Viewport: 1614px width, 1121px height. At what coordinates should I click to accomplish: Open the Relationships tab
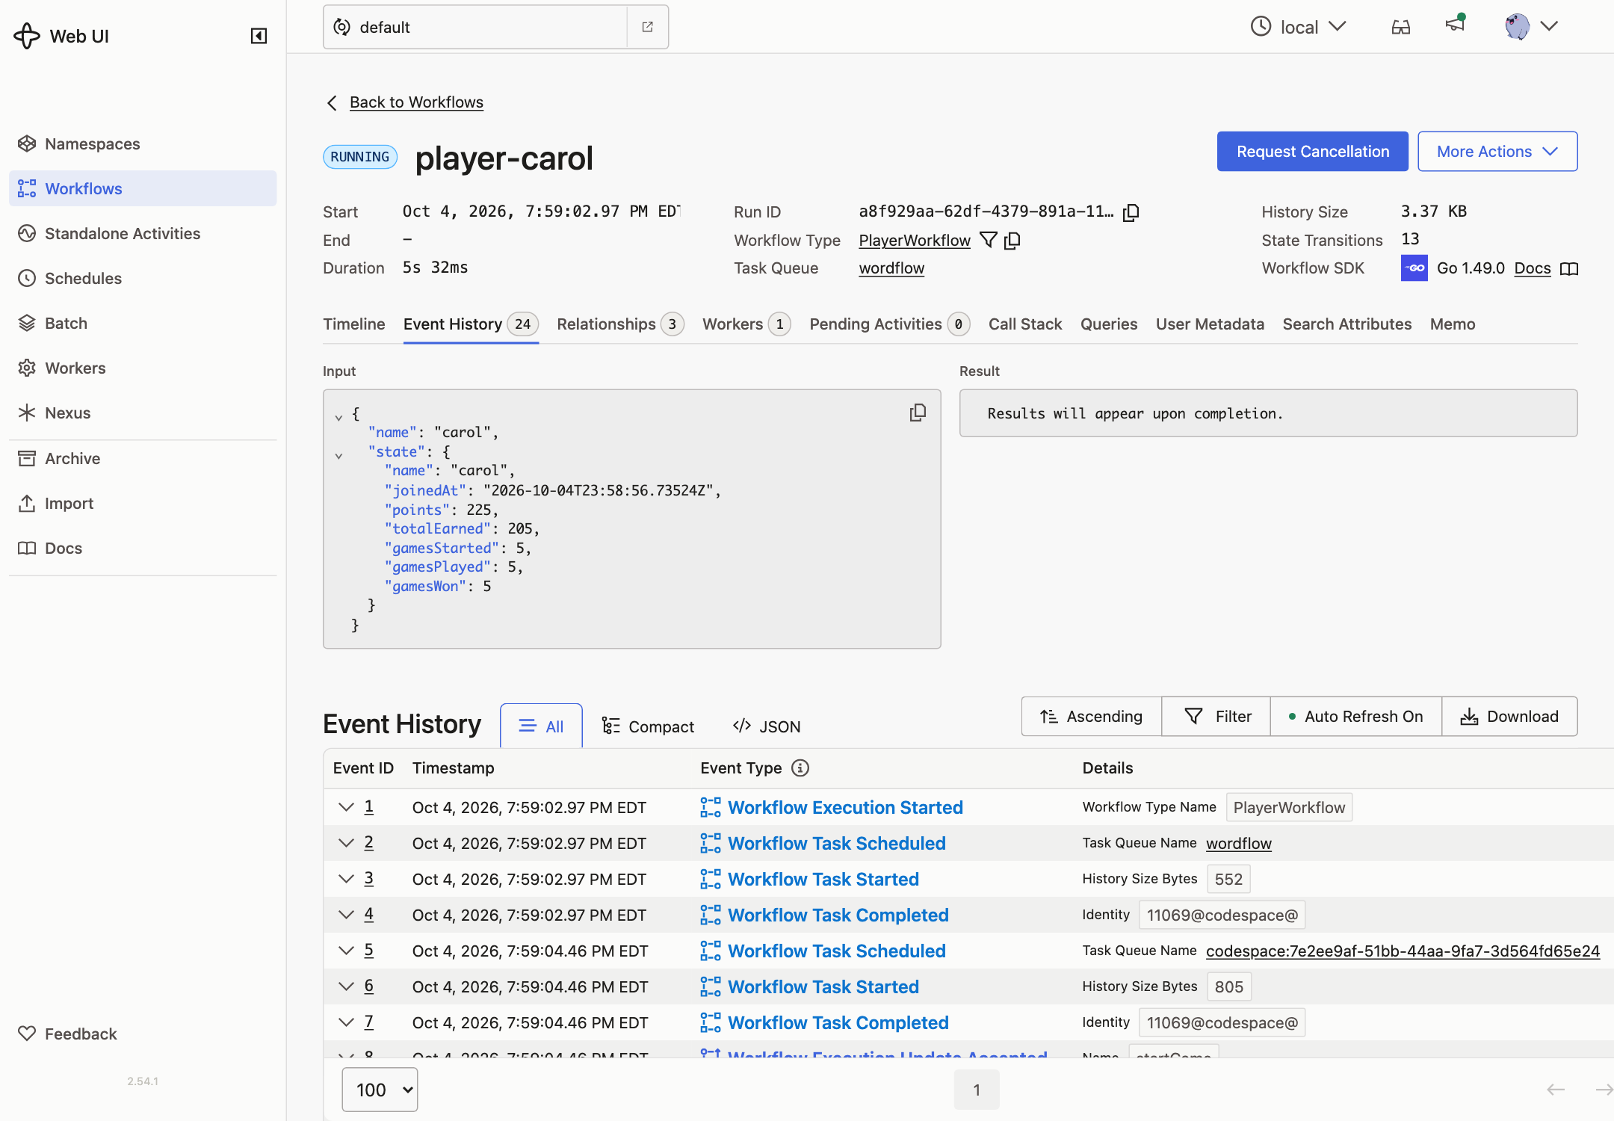pyautogui.click(x=620, y=324)
